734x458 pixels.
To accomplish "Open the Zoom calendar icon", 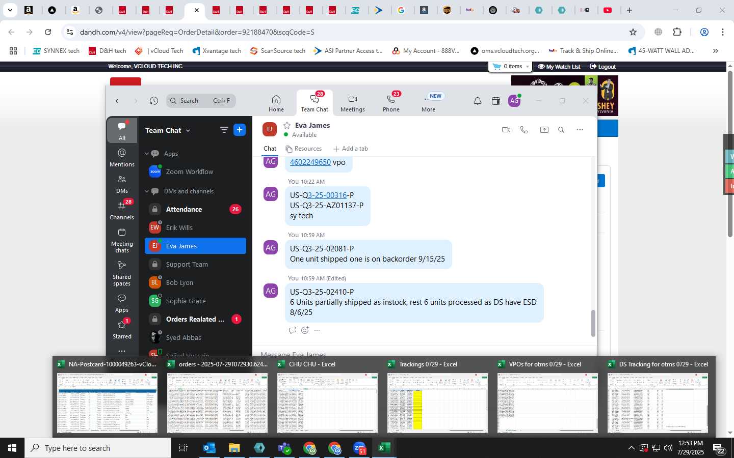I will click(x=496, y=101).
